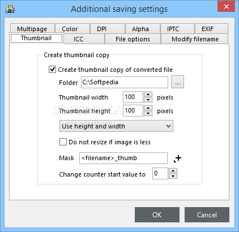Switch to the Color tab
The width and height of the screenshot is (239, 232).
72,29
